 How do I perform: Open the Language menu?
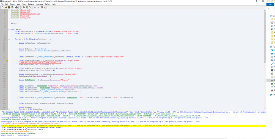pyautogui.click(x=39, y=4)
